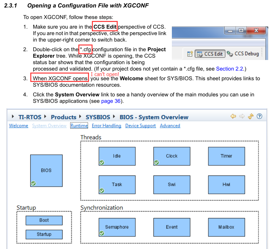Click the forward arrow icon in XGCONF header
Image resolution: width=276 pixels, height=249 pixels.
point(242,116)
